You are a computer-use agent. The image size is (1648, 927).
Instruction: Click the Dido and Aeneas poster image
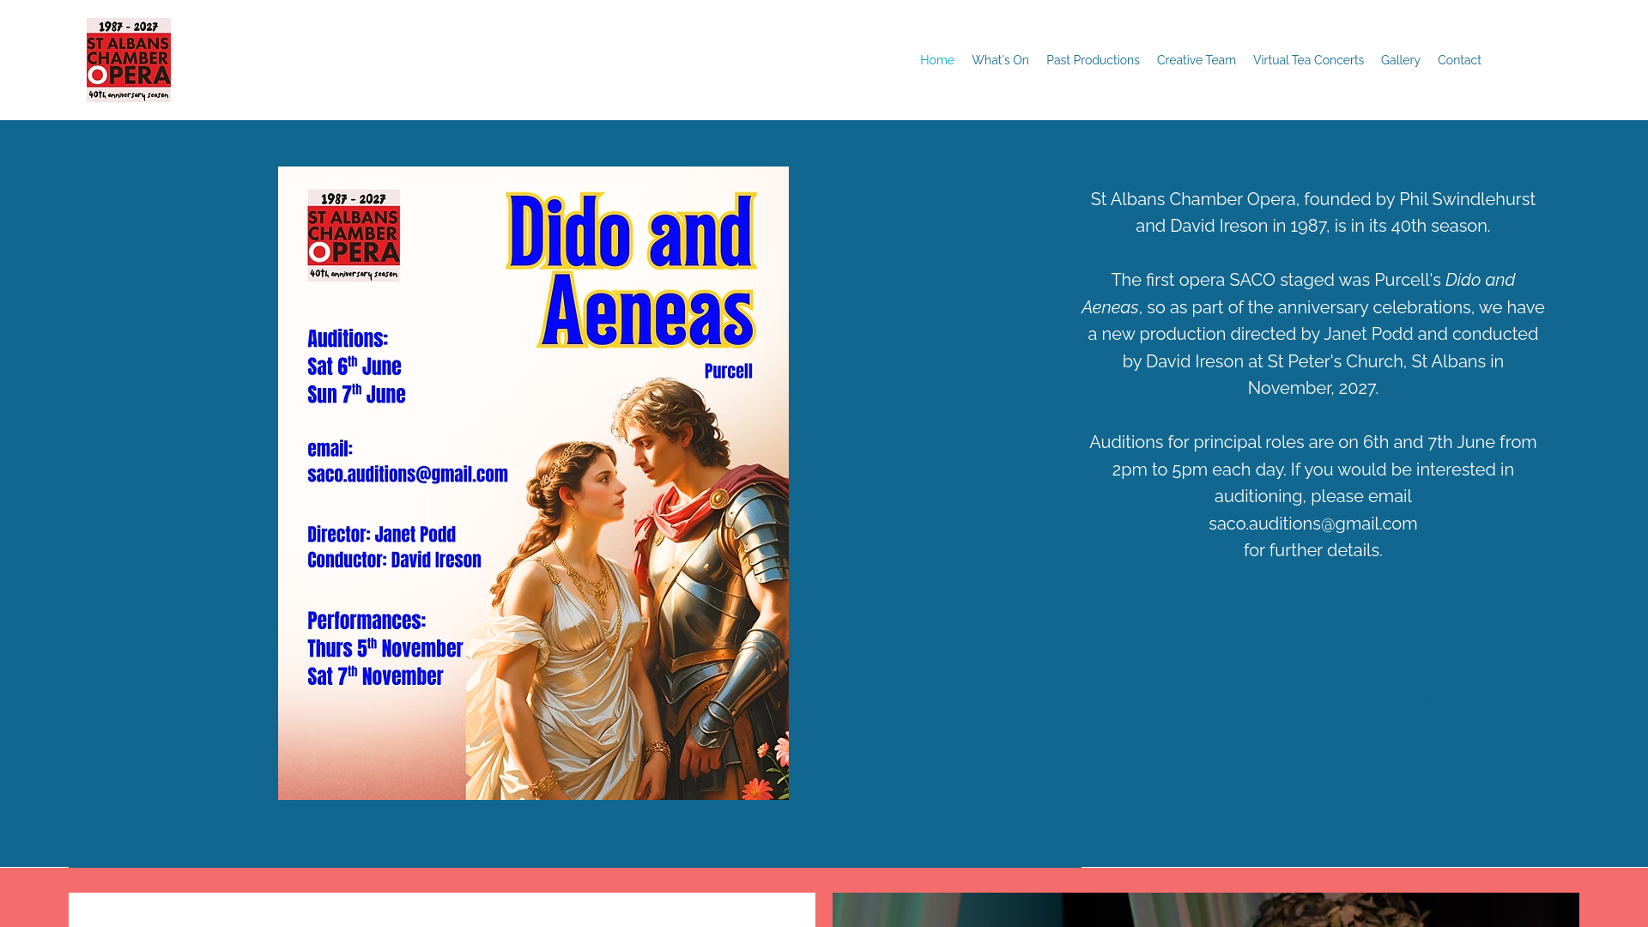[533, 483]
